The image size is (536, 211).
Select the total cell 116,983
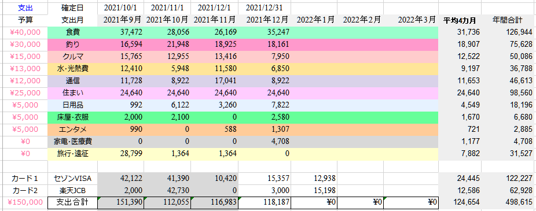[x=215, y=202]
